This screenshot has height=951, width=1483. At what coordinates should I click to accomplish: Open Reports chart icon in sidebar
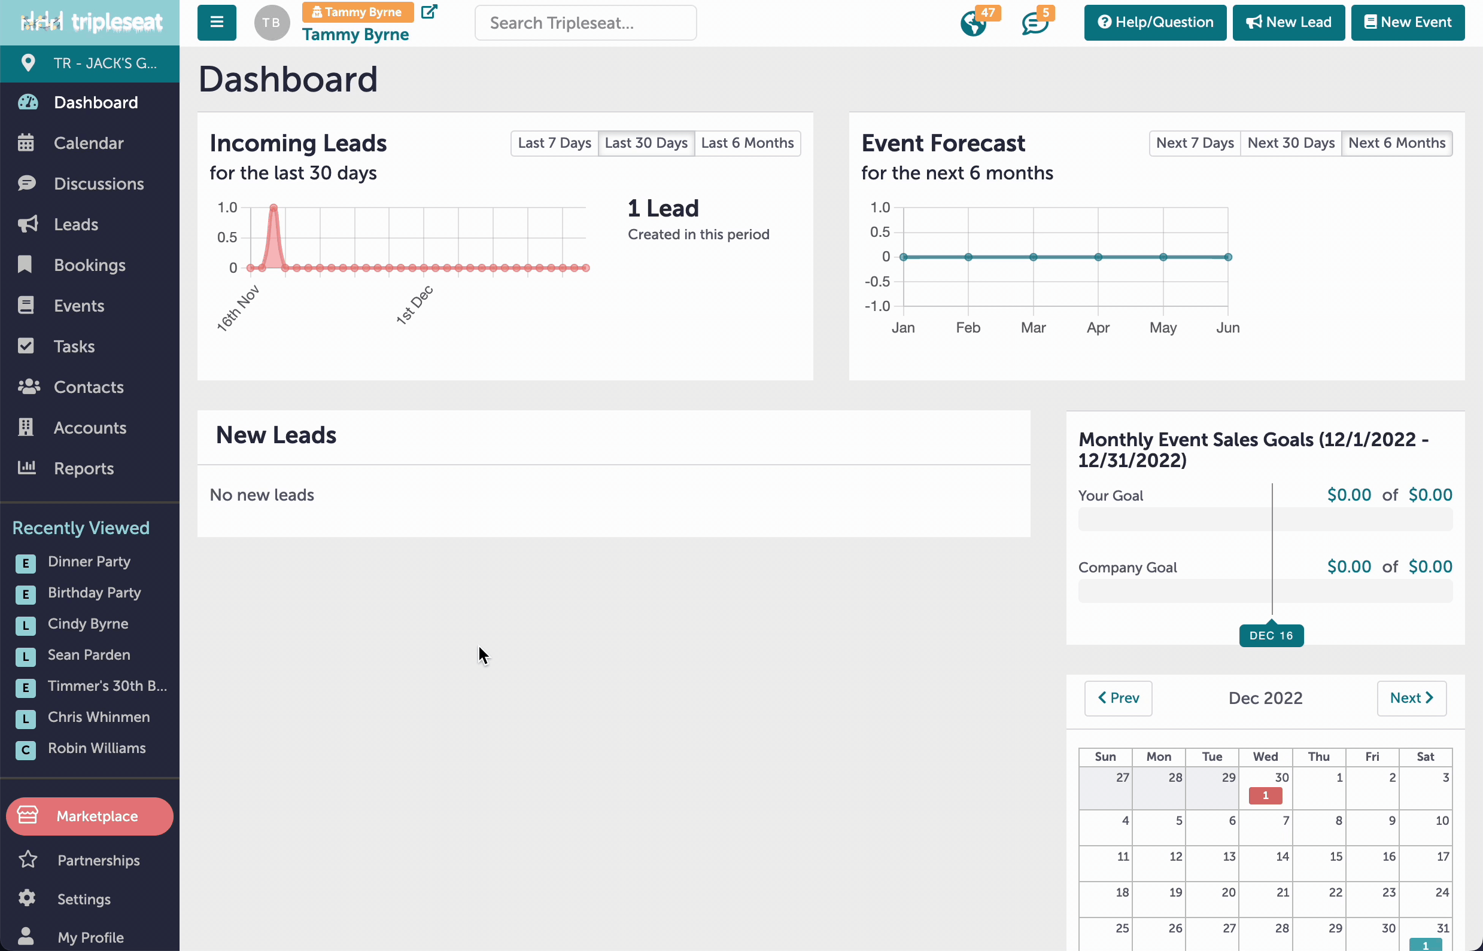tap(26, 468)
